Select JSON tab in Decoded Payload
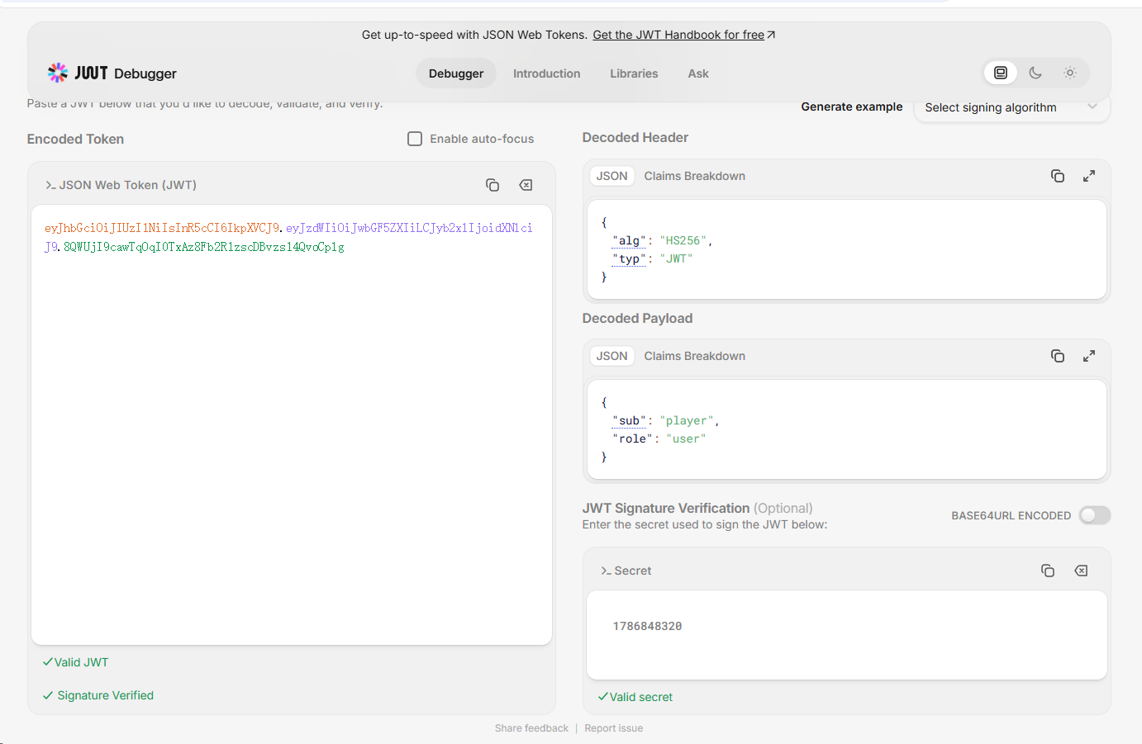Viewport: 1142px width, 744px height. point(612,356)
